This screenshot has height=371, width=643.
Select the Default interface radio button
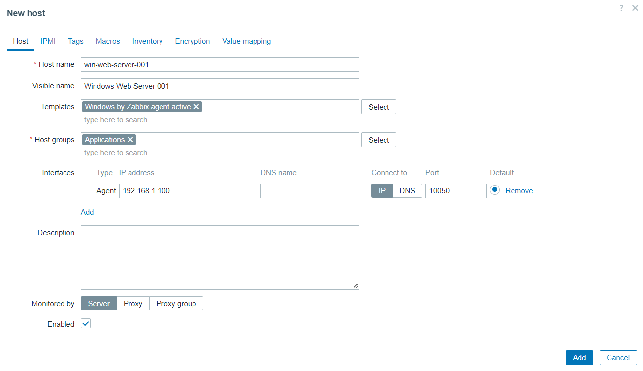click(495, 190)
